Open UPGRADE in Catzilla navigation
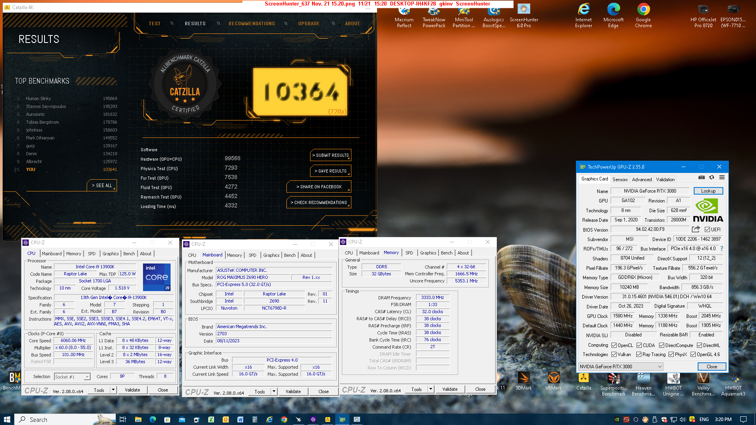Screen dimensions: 756x425 [309, 24]
